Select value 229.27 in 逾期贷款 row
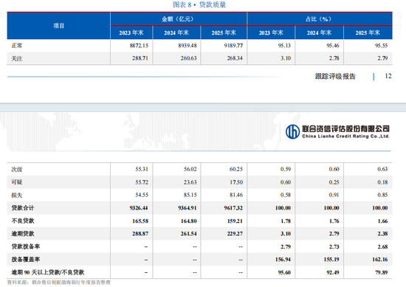Image resolution: width=406 pixels, height=287 pixels. click(x=235, y=234)
